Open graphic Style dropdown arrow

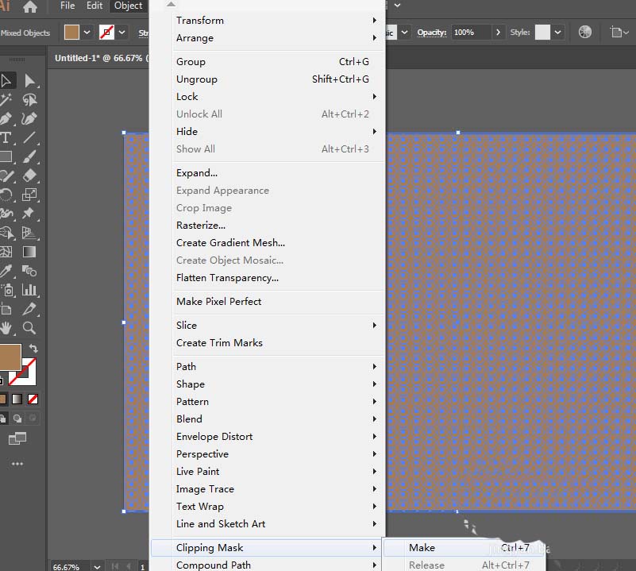point(558,32)
